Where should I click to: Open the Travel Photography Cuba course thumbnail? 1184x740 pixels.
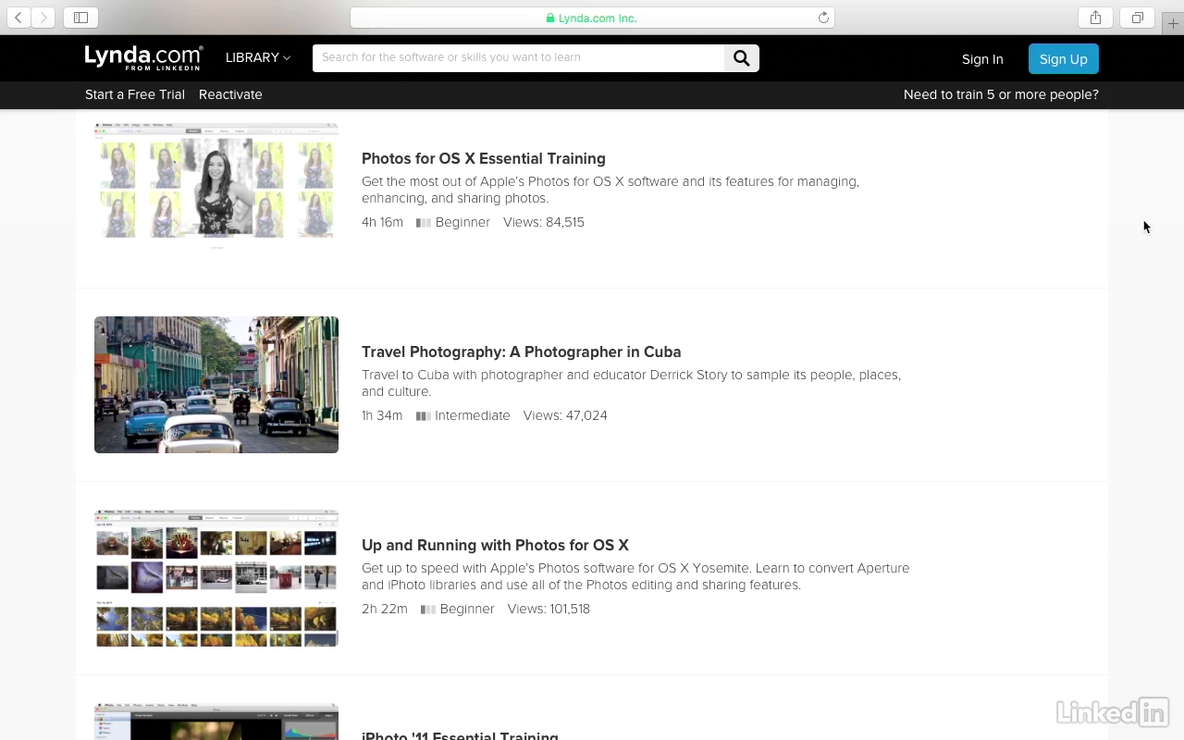tap(216, 385)
